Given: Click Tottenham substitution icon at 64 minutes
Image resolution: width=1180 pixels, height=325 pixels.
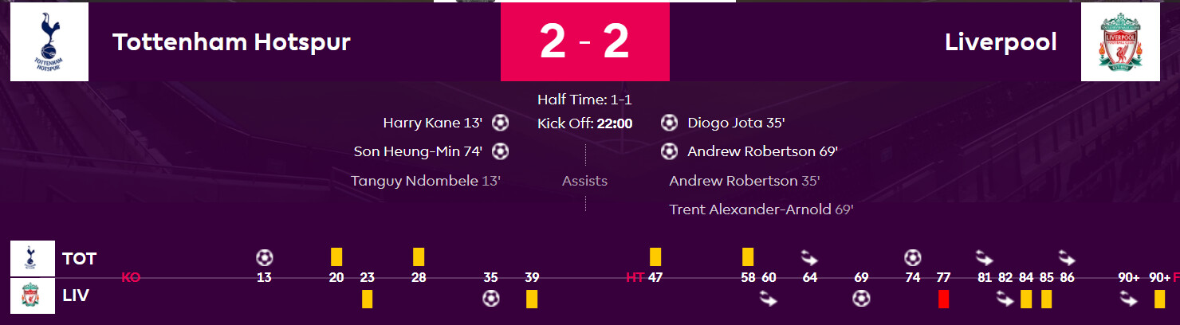Looking at the screenshot, I should coord(809,257).
